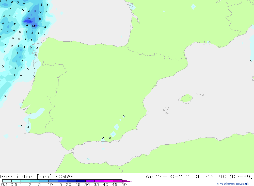Click the 0 value near Lisbon estuary
Screen dimensions: 254x186
(37, 113)
